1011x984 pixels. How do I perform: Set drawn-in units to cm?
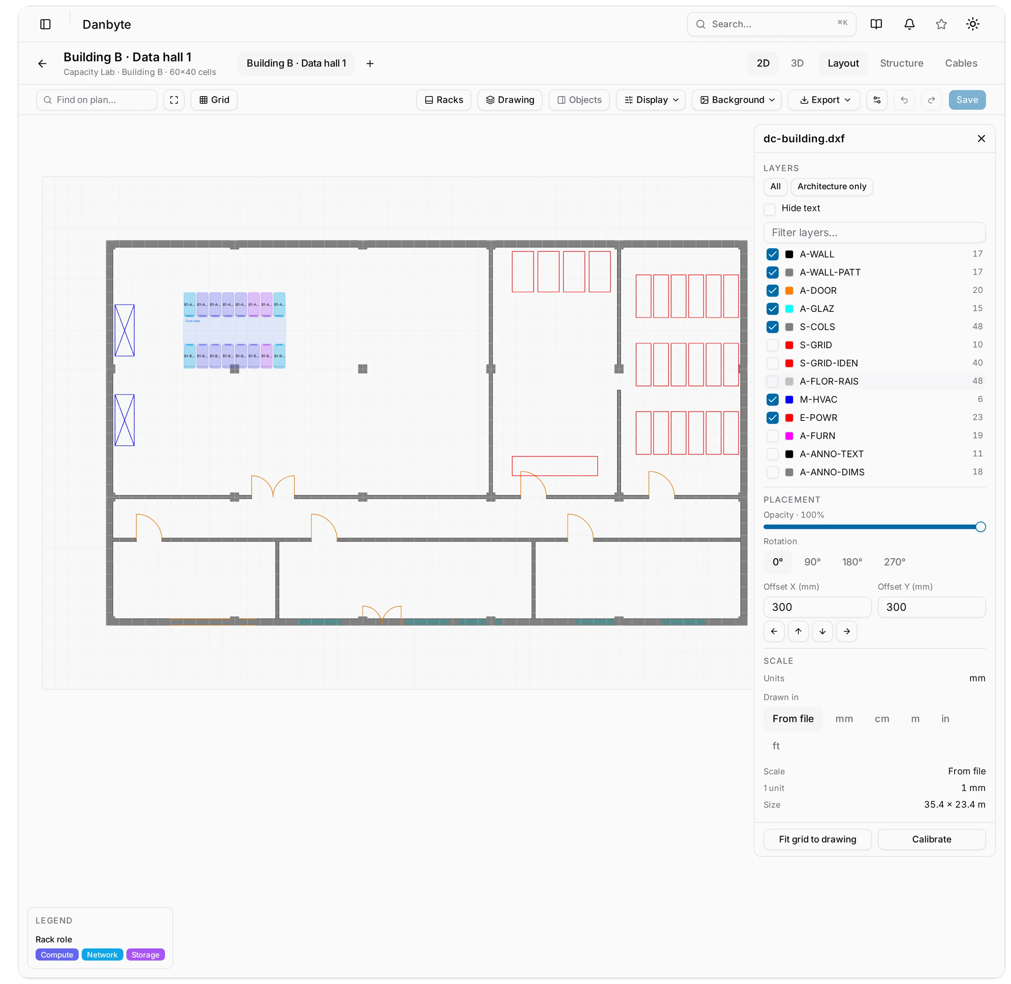pyautogui.click(x=882, y=719)
